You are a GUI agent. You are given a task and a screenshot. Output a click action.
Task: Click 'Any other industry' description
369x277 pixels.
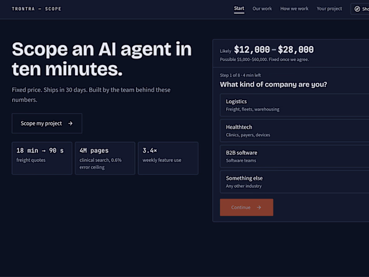click(244, 186)
